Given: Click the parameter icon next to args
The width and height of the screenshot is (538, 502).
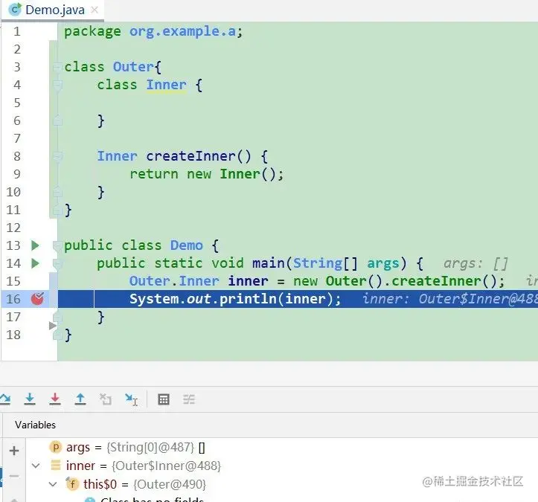Looking at the screenshot, I should click(55, 447).
